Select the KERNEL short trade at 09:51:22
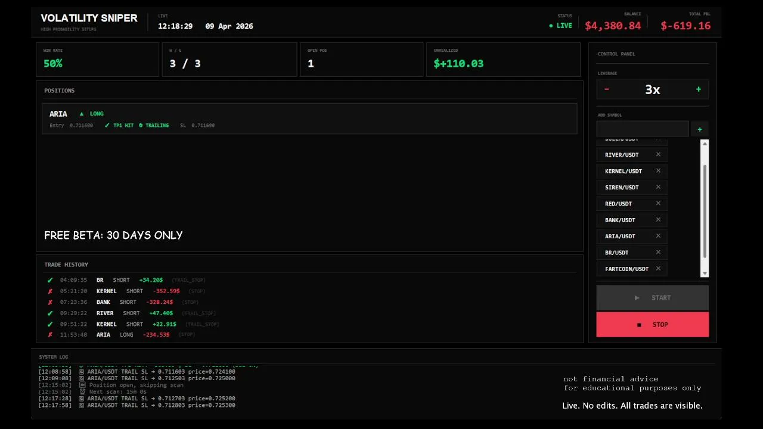Image resolution: width=763 pixels, height=429 pixels. click(x=309, y=324)
